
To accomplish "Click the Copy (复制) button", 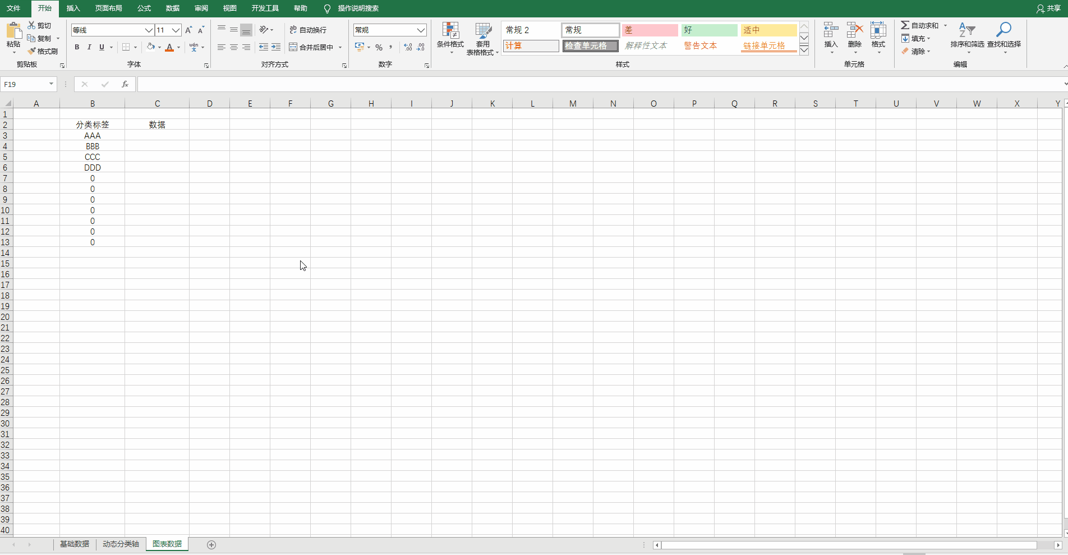I will [x=39, y=38].
